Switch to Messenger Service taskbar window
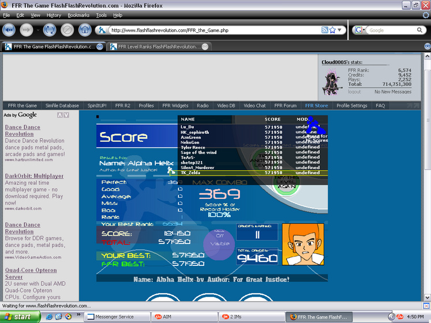431x323 pixels. pos(117,317)
